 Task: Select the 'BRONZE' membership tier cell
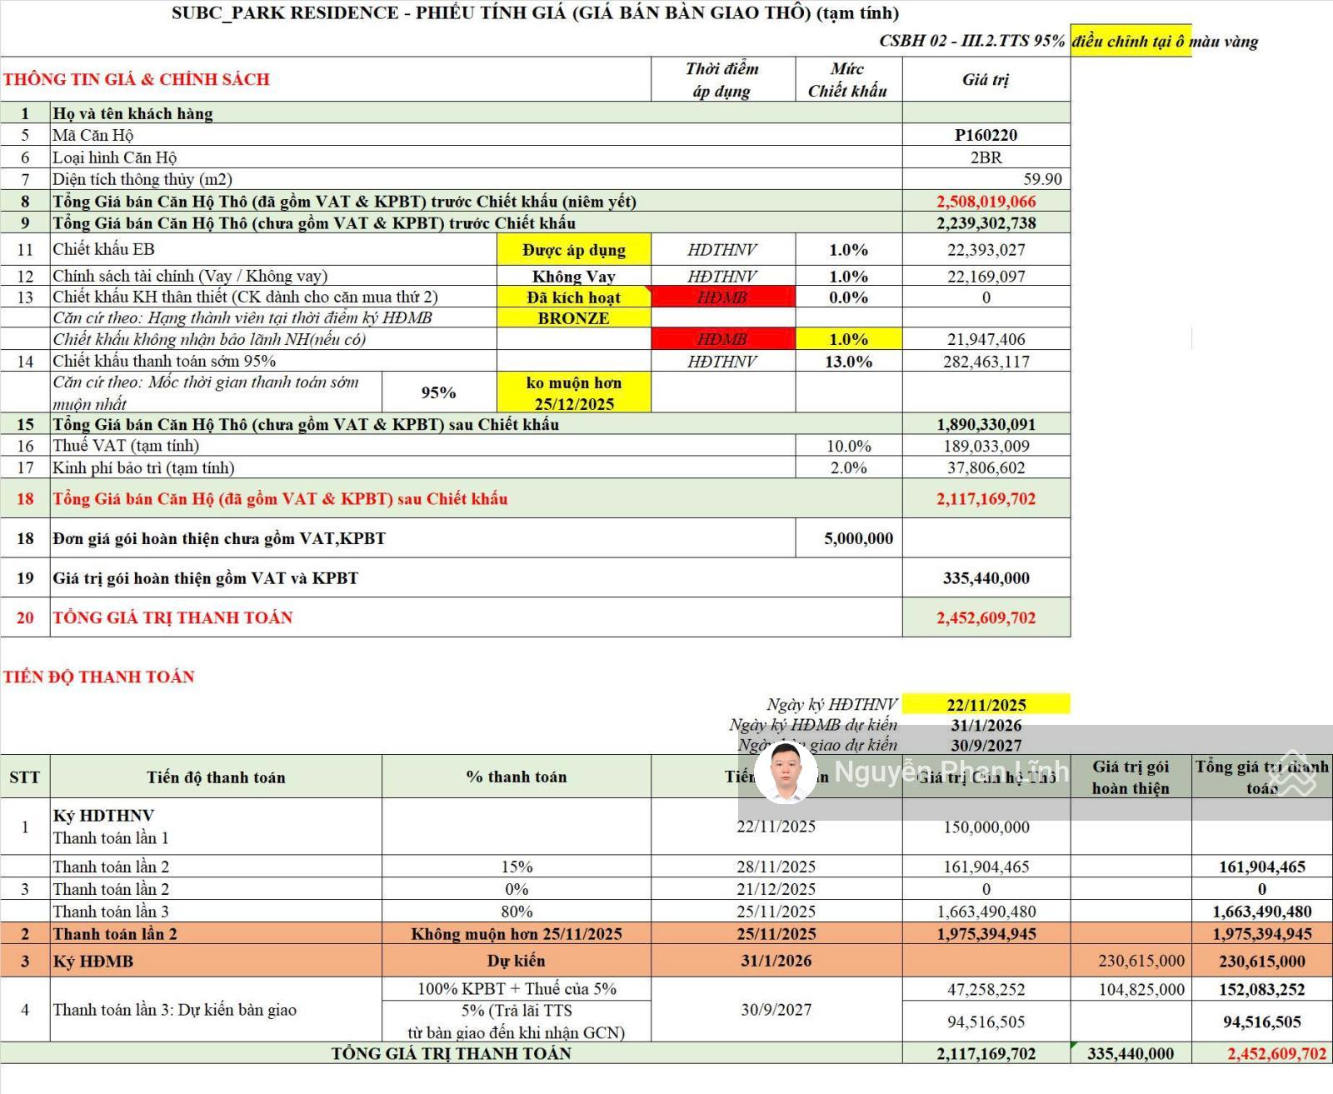(573, 318)
